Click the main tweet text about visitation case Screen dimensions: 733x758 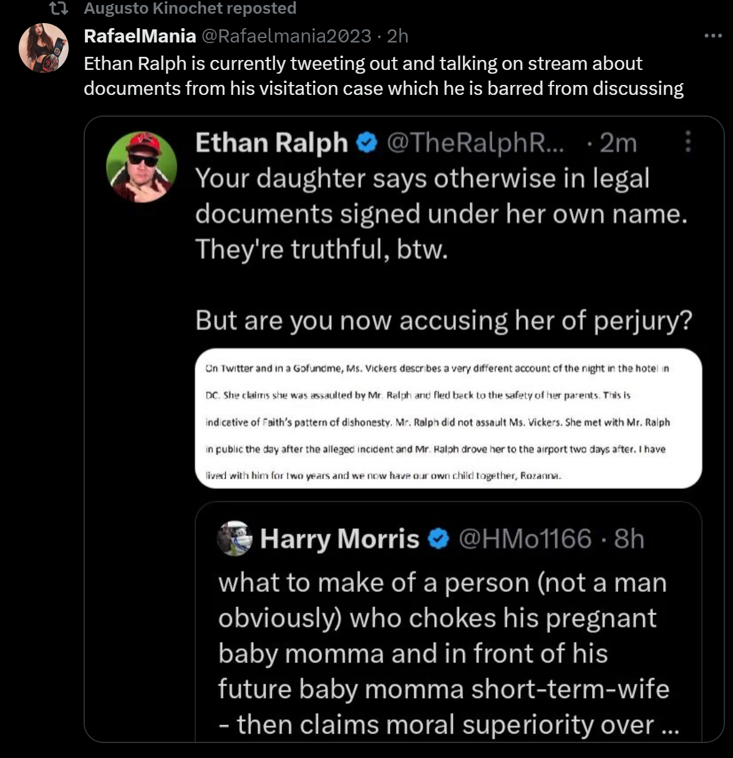tap(383, 76)
